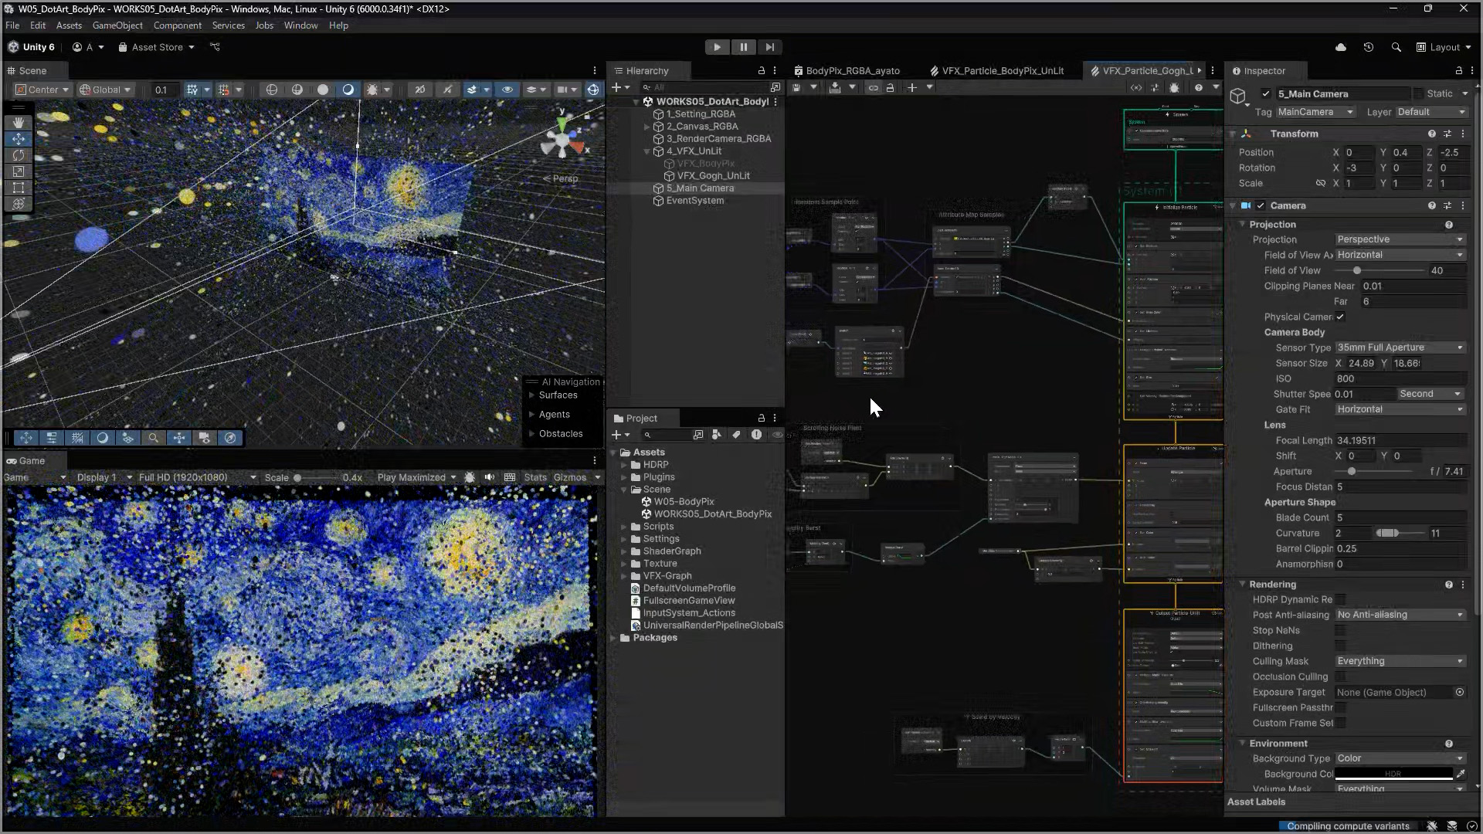Viewport: 1483px width, 834px height.
Task: Open the Post Anti-aliasing dropdown
Action: pos(1400,615)
